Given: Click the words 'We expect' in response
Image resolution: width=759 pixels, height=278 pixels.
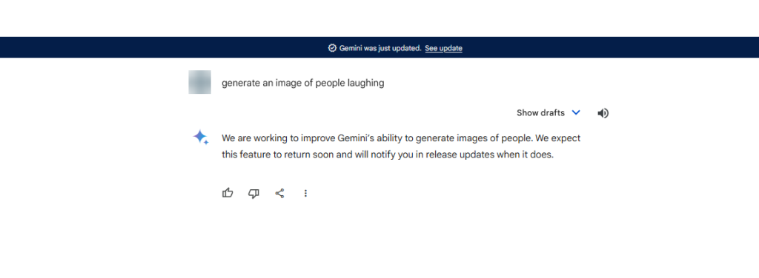Looking at the screenshot, I should click(x=558, y=138).
